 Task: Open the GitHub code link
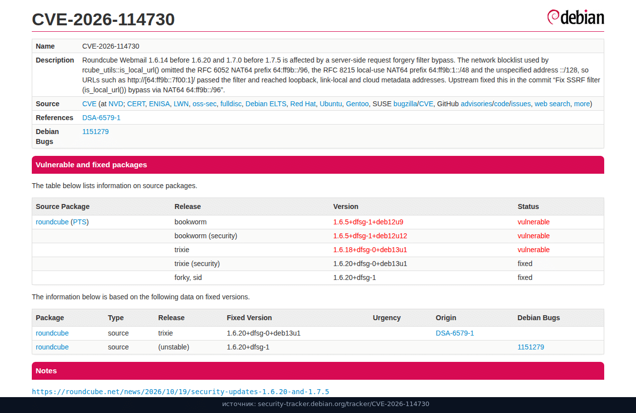click(x=502, y=104)
